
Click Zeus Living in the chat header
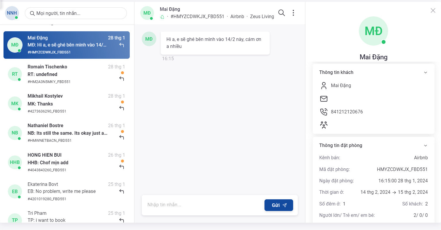coord(262,17)
